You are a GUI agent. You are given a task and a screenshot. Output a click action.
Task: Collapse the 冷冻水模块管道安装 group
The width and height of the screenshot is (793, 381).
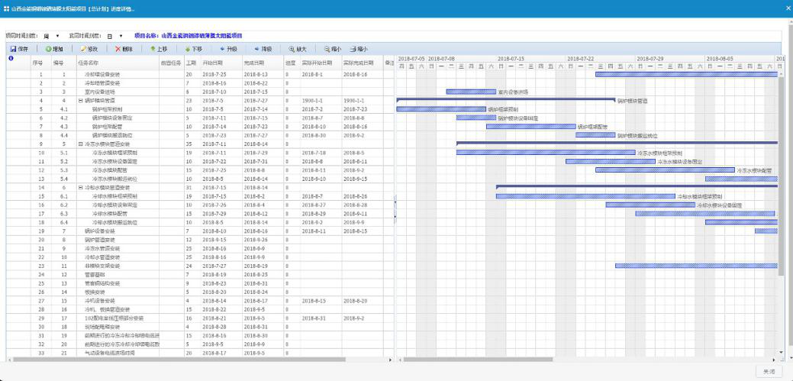point(80,144)
